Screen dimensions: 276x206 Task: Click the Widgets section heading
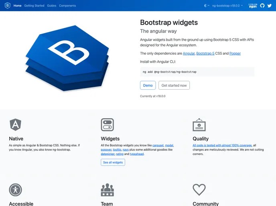point(110,139)
